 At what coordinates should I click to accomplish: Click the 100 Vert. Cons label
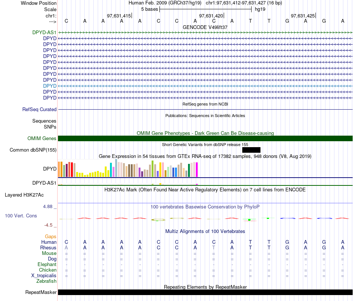21,216
